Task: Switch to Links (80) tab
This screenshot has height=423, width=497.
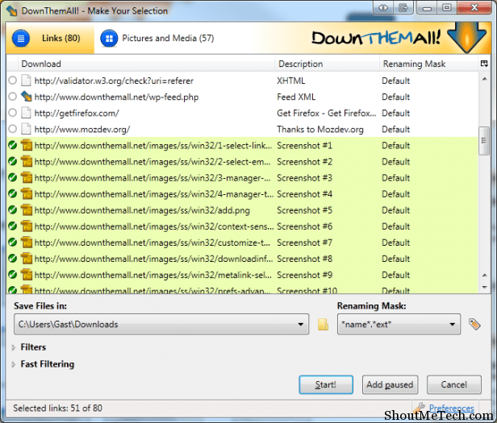Action: click(x=50, y=39)
